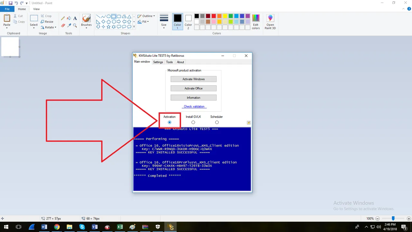Choose the Fill with color bucket tool
Screen dimensions: 412x232
click(x=69, y=18)
